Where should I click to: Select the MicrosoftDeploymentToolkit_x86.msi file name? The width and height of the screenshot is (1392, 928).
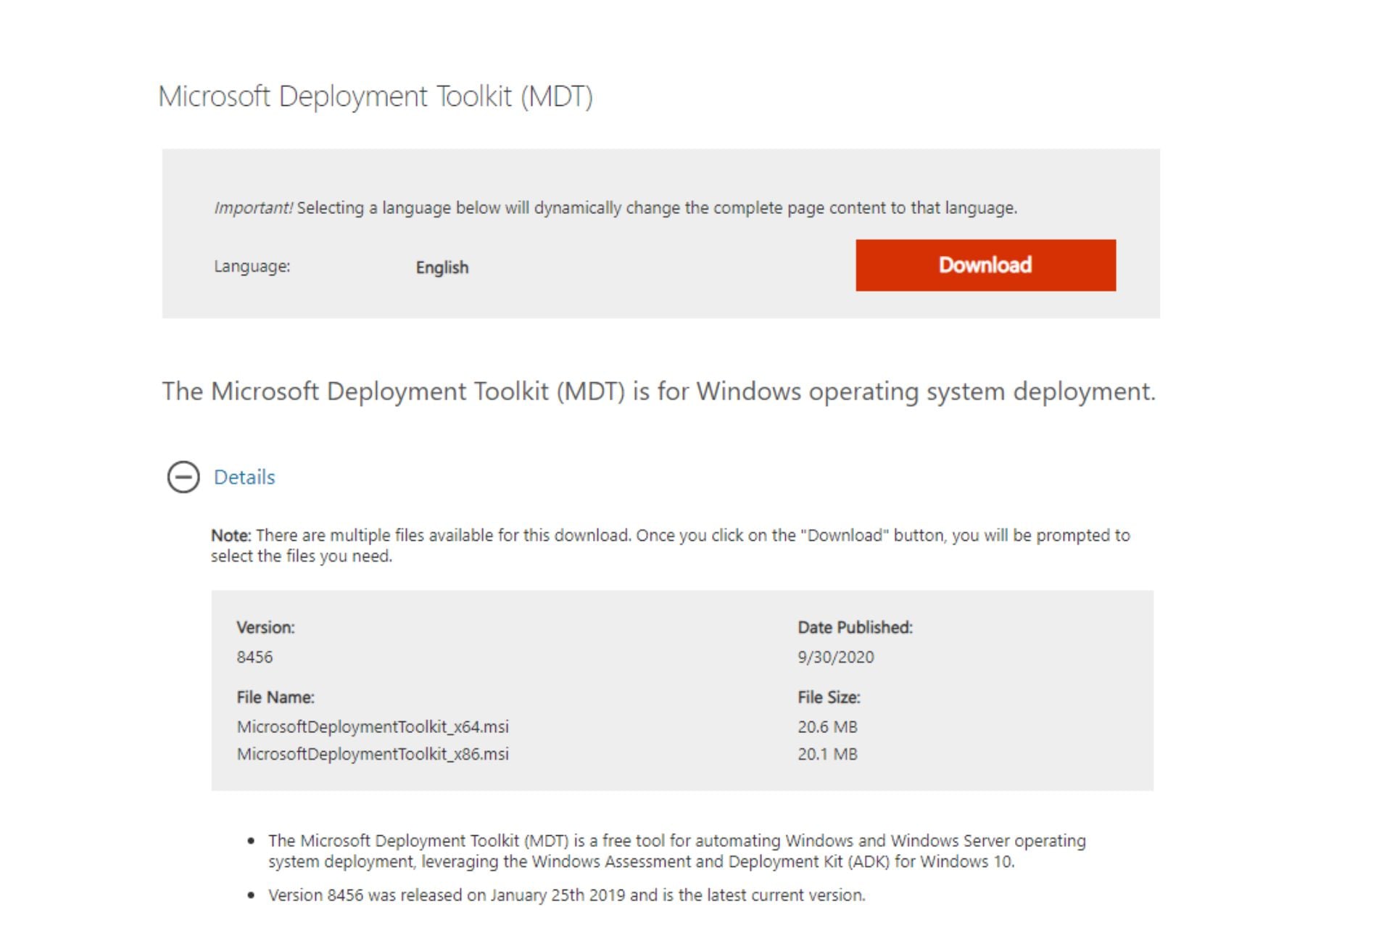click(x=372, y=754)
